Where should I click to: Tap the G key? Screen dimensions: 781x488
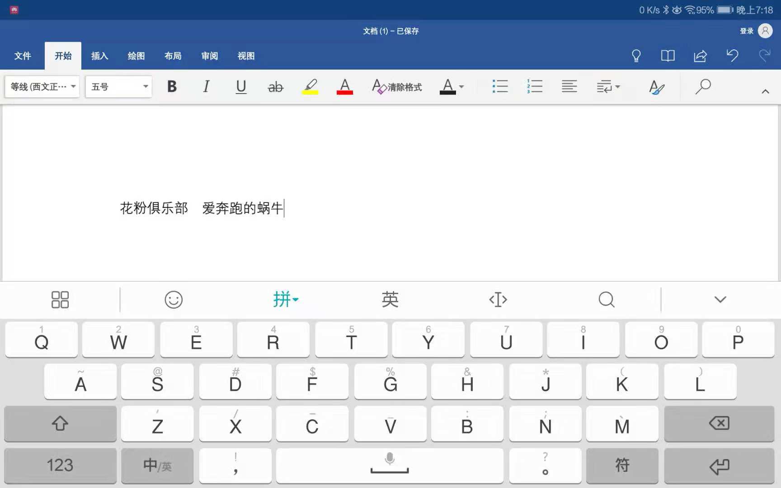[x=390, y=381]
